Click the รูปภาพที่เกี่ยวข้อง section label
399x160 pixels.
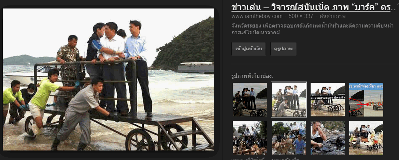click(252, 76)
